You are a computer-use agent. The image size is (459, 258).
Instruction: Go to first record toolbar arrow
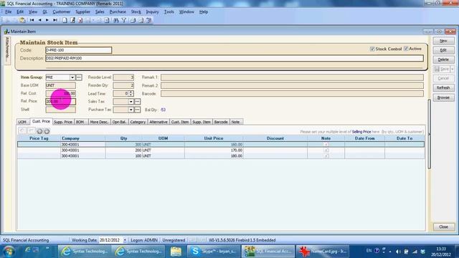[x=32, y=20]
